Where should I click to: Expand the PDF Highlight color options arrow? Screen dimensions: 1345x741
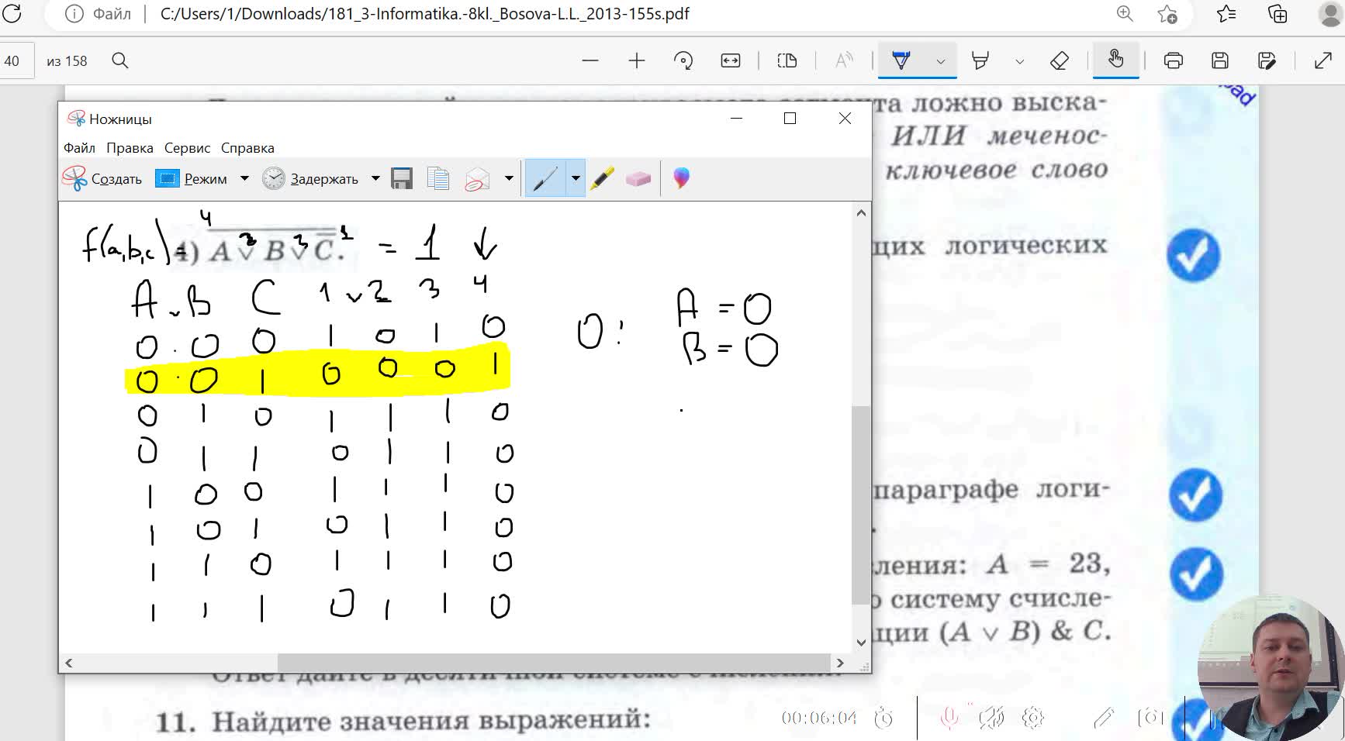coord(1020,61)
